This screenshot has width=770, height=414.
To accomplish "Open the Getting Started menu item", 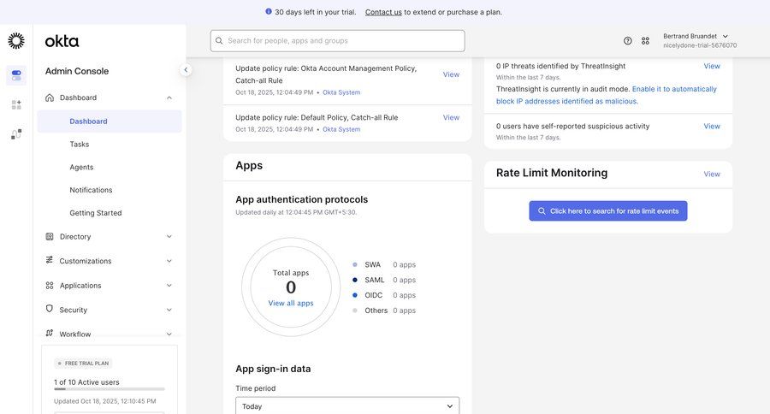I will 96,213.
